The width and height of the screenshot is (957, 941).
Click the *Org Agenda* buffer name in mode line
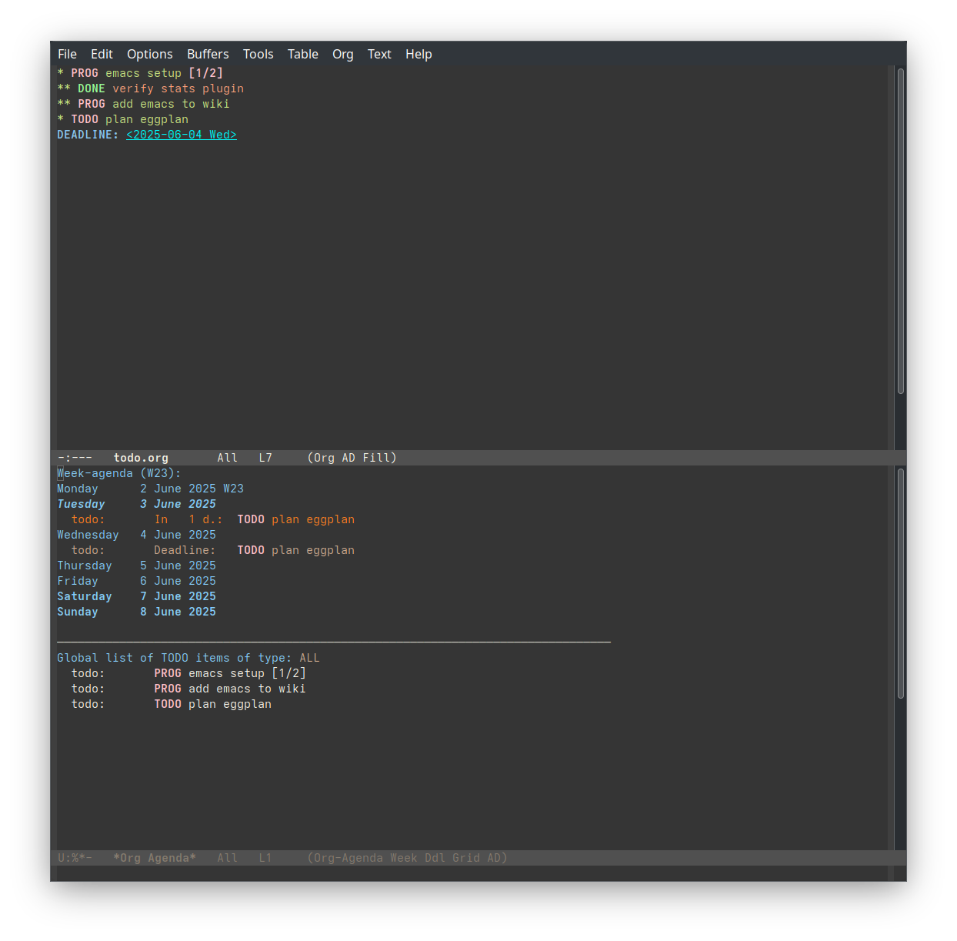(x=154, y=858)
